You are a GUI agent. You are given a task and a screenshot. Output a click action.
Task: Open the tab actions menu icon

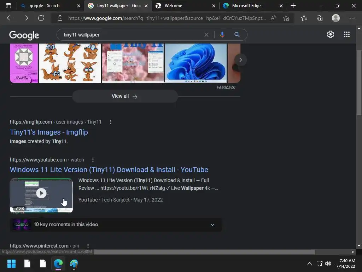coord(8,6)
